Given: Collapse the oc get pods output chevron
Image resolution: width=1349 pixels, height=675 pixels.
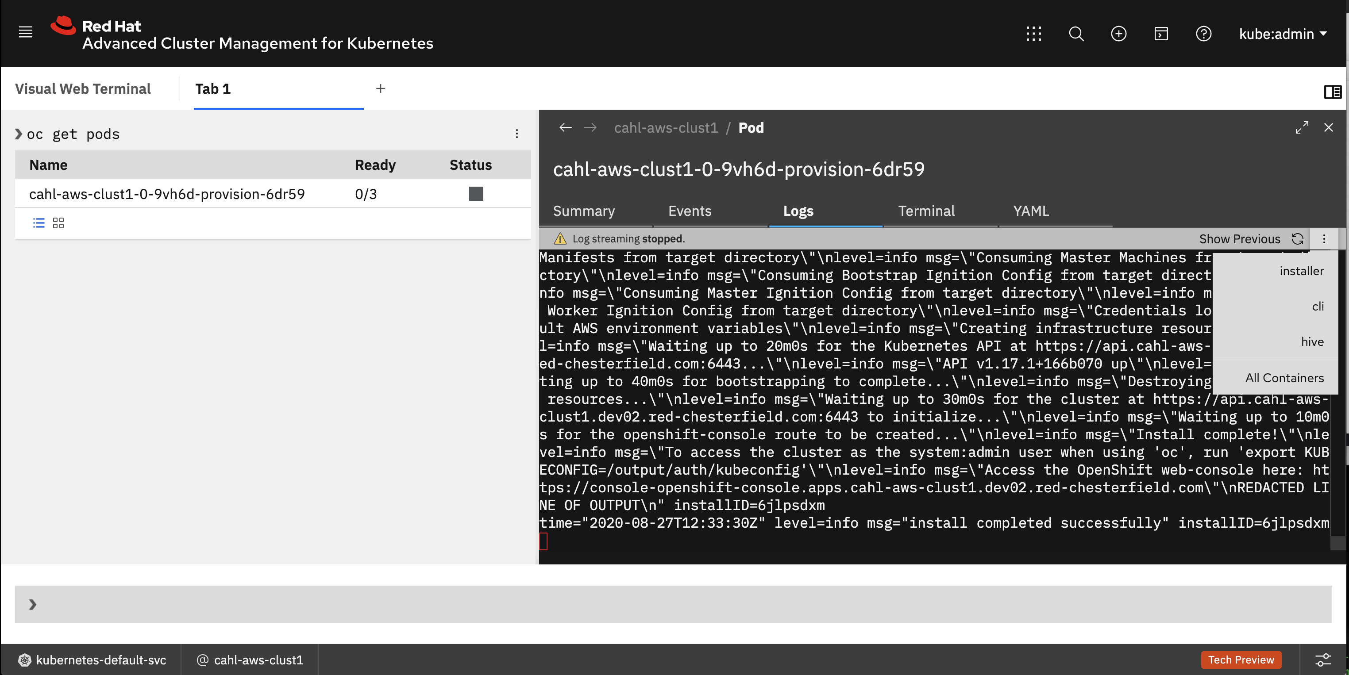Looking at the screenshot, I should coord(18,134).
